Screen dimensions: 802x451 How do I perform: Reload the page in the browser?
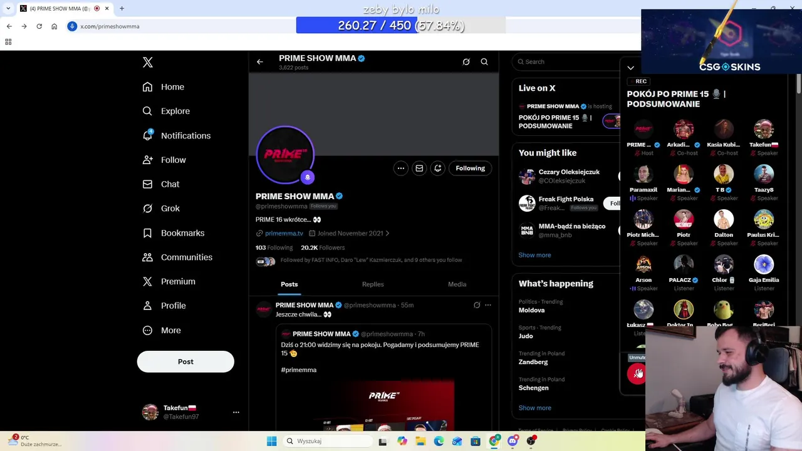[x=39, y=26]
